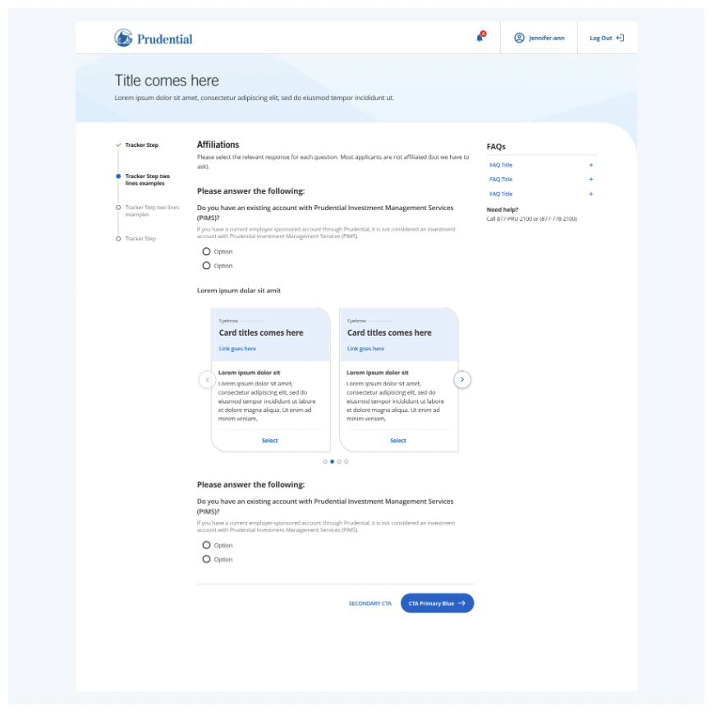Open the third FAQ Title expander
The image size is (716, 715).
click(590, 194)
